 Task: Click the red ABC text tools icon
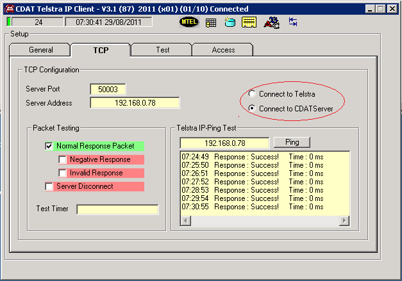pos(271,22)
